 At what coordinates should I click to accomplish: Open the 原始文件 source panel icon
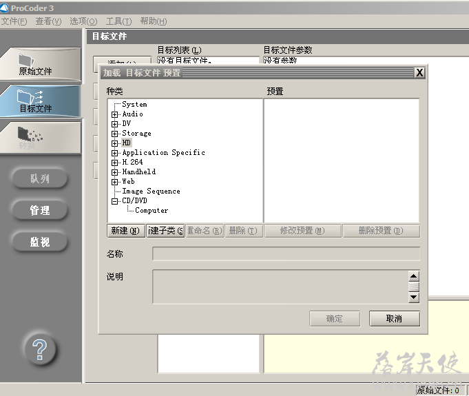pyautogui.click(x=40, y=64)
